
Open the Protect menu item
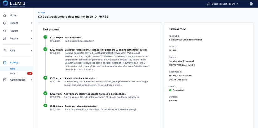[x=14, y=23]
